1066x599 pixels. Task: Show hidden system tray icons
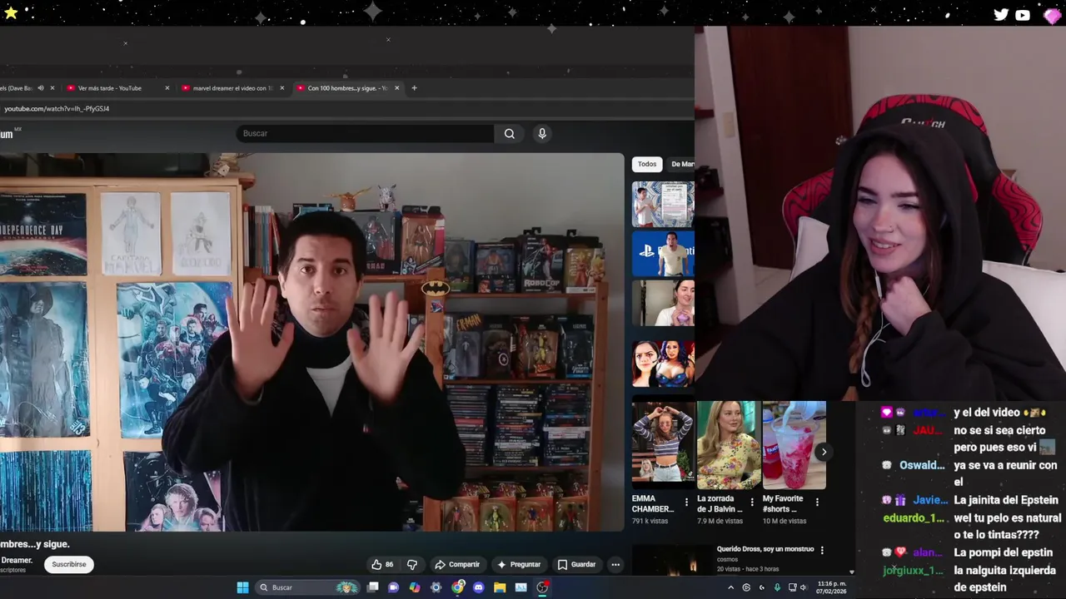(x=731, y=587)
